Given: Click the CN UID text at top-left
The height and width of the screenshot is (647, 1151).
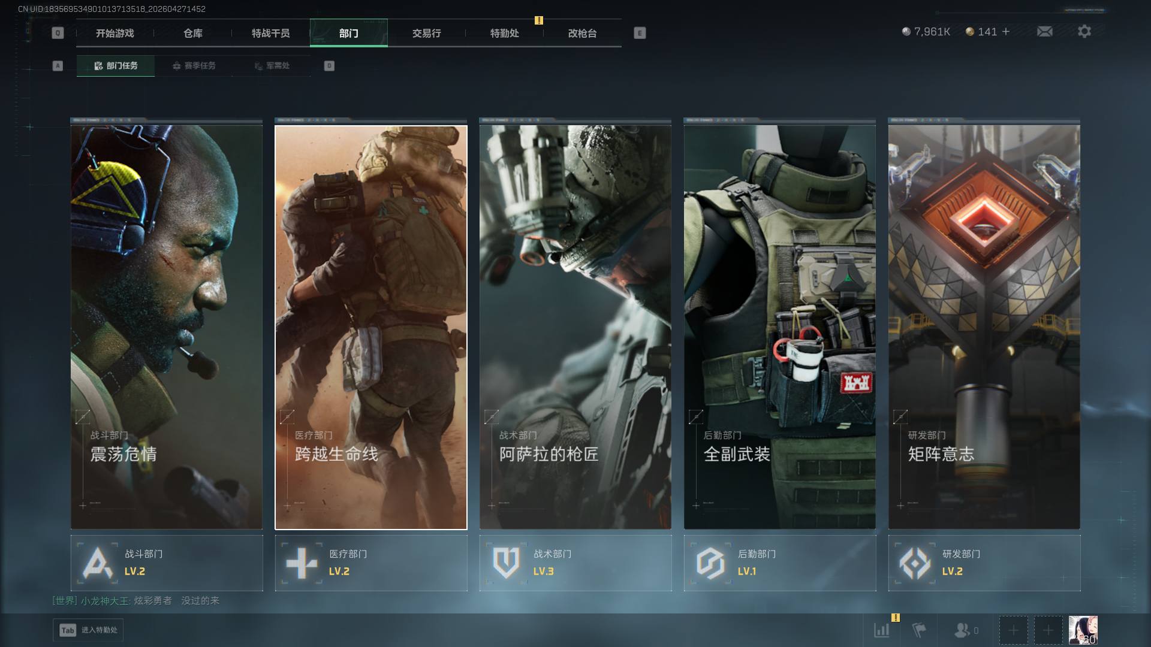Looking at the screenshot, I should click(x=112, y=9).
